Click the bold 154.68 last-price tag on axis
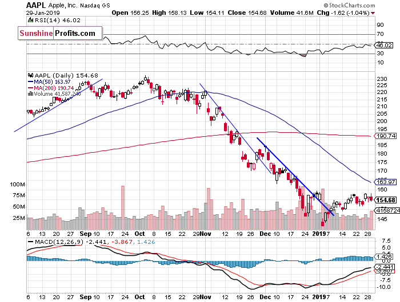400x302 pixels. [x=385, y=200]
